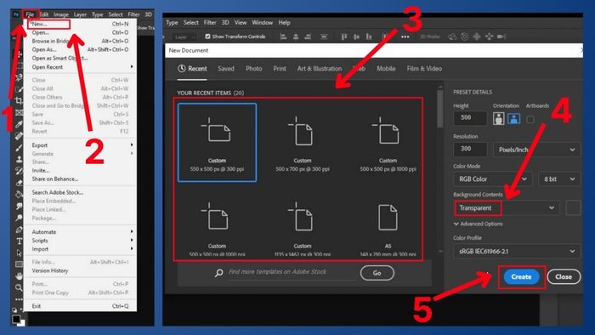The width and height of the screenshot is (595, 335).
Task: Click the 3D video camera icon
Action: pos(501,37)
